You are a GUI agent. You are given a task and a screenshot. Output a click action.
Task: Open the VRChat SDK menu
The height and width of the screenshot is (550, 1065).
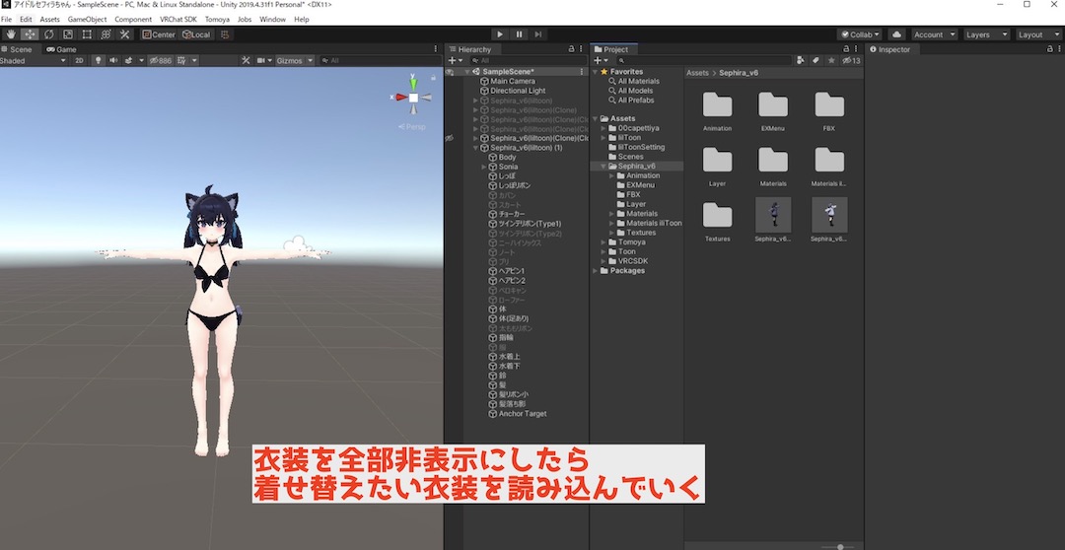pos(177,19)
